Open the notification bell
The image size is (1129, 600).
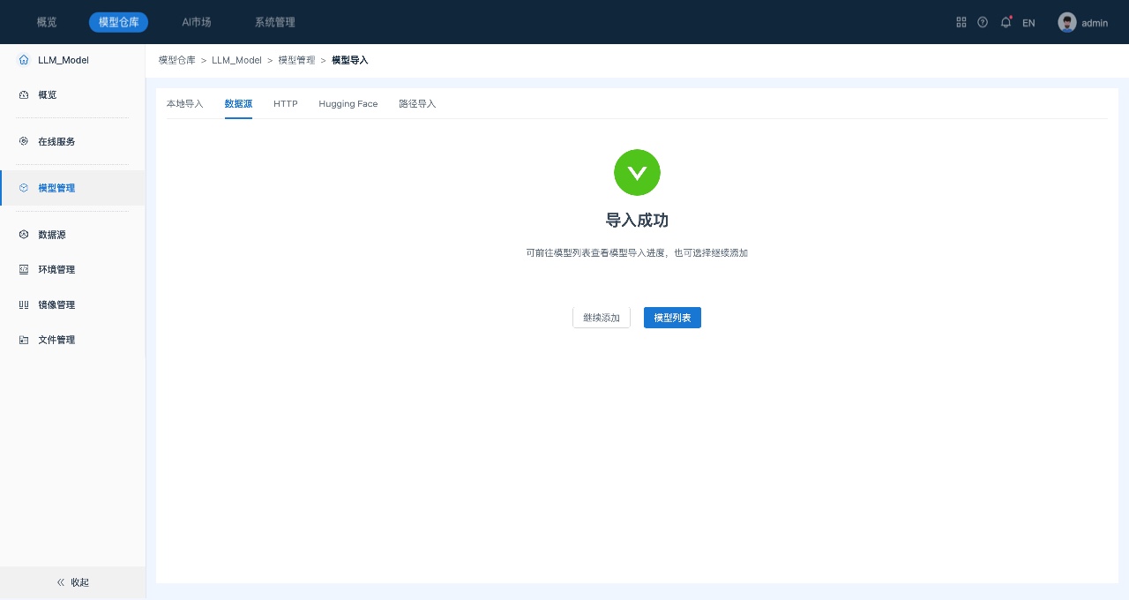1006,22
